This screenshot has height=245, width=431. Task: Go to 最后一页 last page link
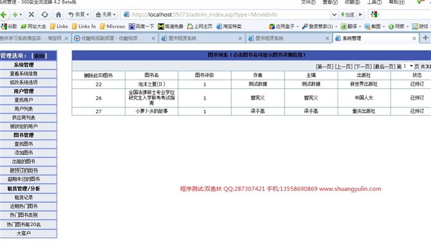(384, 66)
